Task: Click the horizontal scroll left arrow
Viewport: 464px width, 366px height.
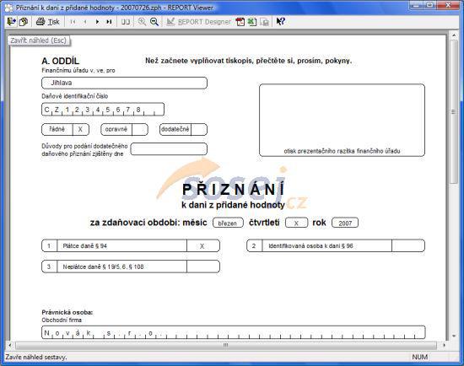Action: pos(10,345)
